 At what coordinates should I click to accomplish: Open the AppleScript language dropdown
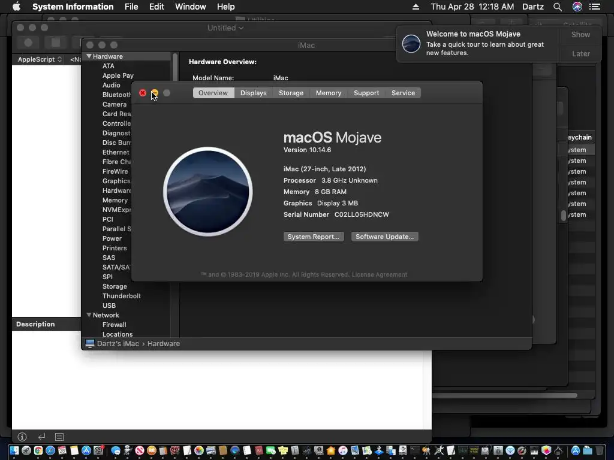[40, 59]
